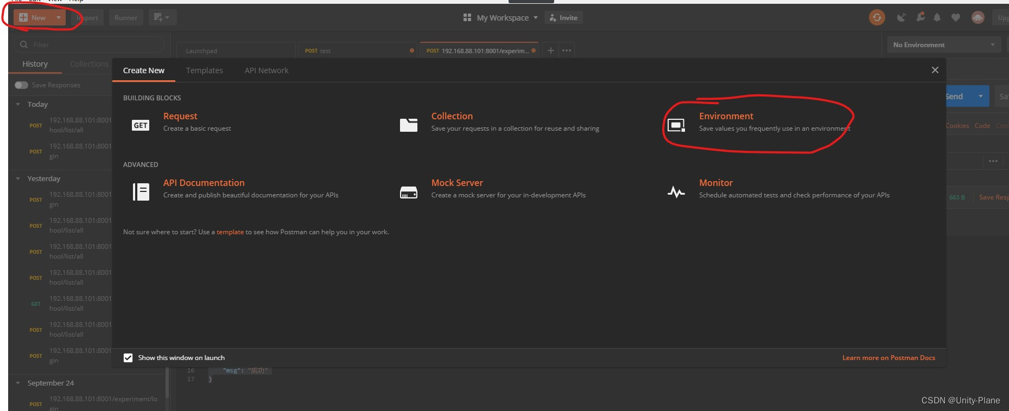The image size is (1009, 411).
Task: Click the Environment icon
Action: (676, 125)
